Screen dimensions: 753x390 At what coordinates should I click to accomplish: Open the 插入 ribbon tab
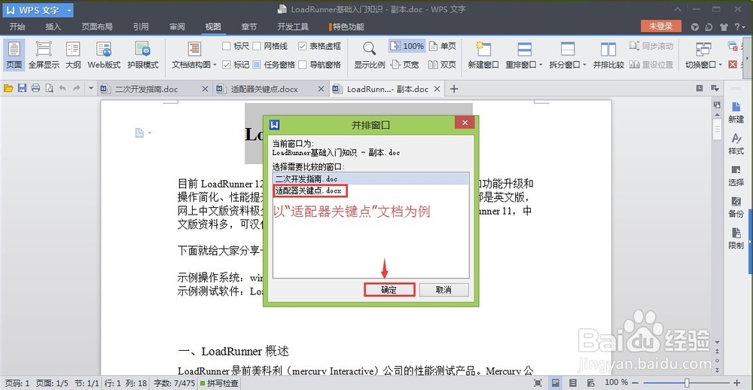pos(53,27)
